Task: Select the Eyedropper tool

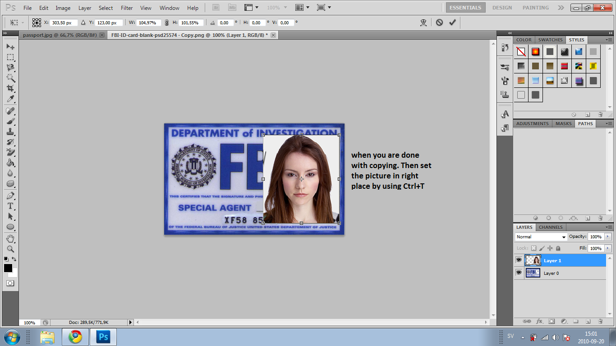Action: (10, 99)
